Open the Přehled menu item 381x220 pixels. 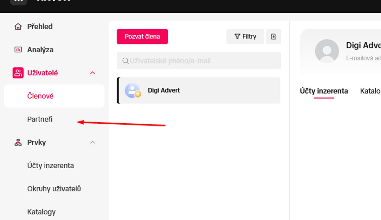[40, 27]
